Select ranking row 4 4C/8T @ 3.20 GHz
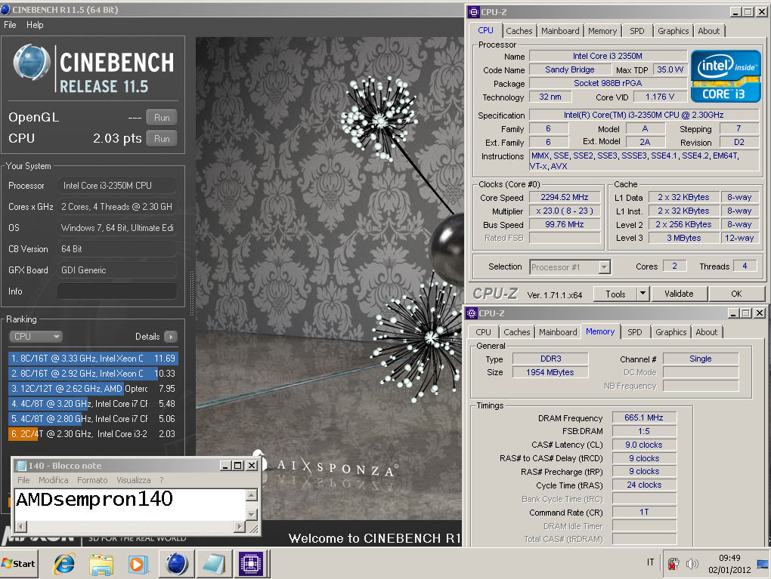The image size is (771, 579). tap(93, 404)
